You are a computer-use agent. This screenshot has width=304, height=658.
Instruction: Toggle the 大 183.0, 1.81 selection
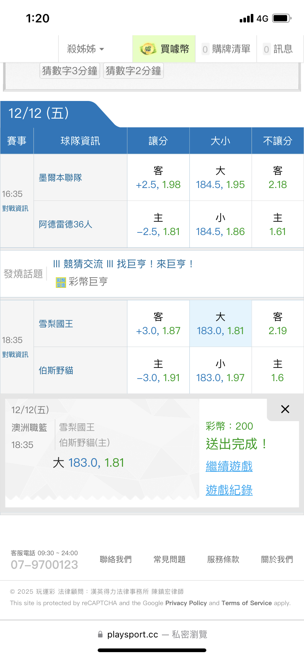click(220, 324)
